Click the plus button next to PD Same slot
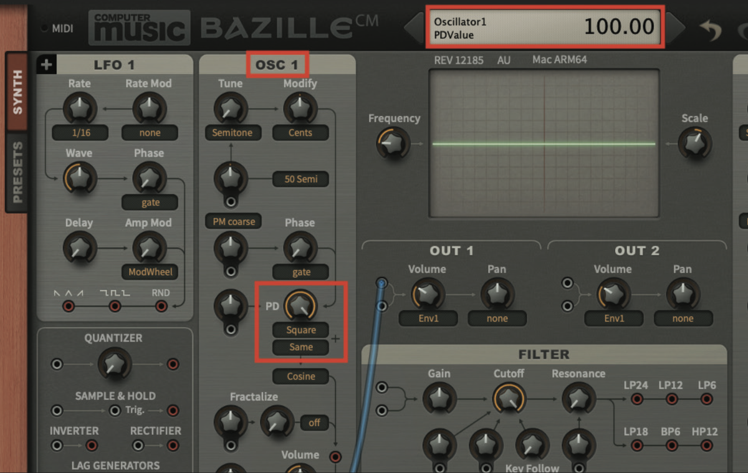Screen dimensions: 748x473 click(335, 339)
